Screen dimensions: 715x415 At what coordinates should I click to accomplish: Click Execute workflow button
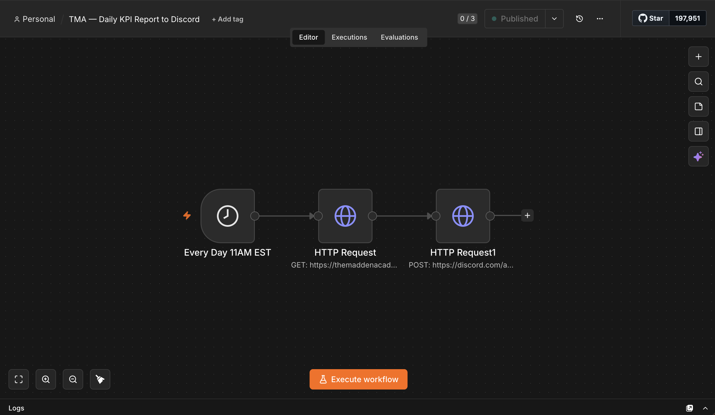tap(358, 379)
